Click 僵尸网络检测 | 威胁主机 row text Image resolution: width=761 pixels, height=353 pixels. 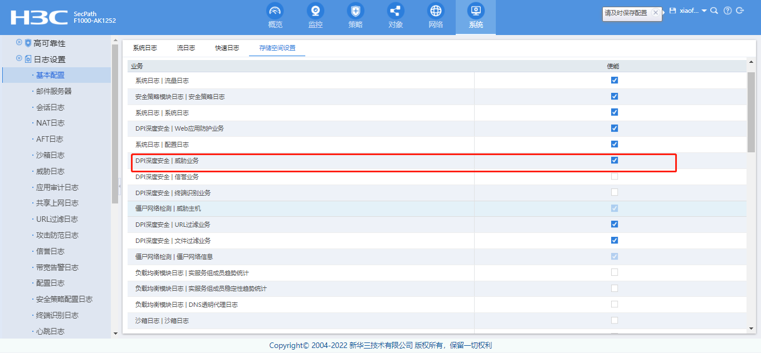click(x=168, y=208)
